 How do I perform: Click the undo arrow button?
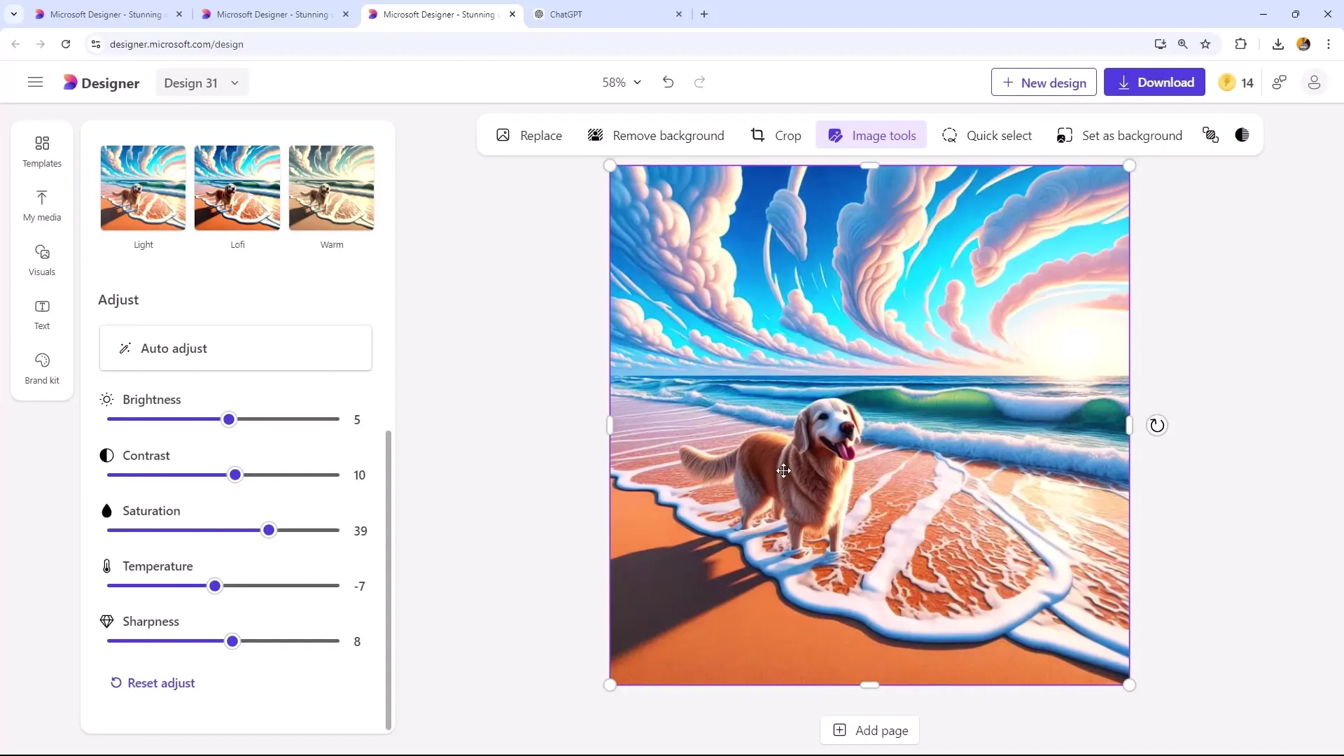(668, 82)
